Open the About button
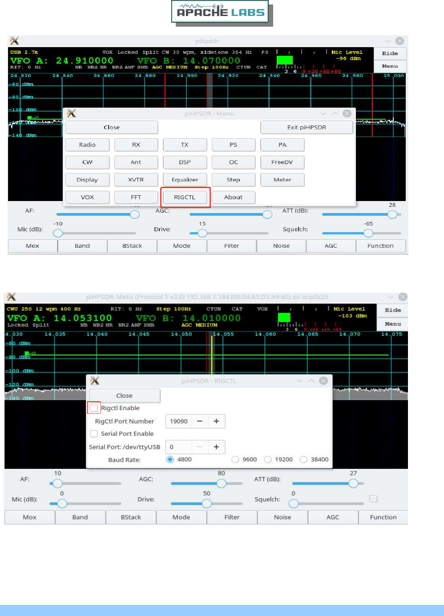The image size is (444, 616). (234, 197)
